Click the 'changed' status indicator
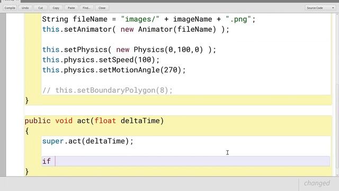Image resolution: width=339 pixels, height=191 pixels. (x=317, y=183)
